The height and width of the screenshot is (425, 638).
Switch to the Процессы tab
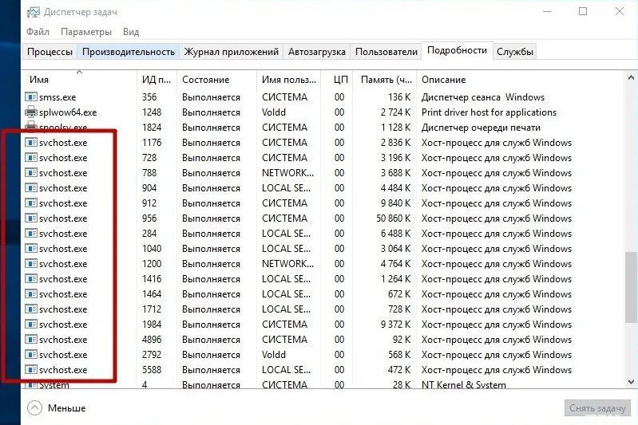[x=50, y=52]
